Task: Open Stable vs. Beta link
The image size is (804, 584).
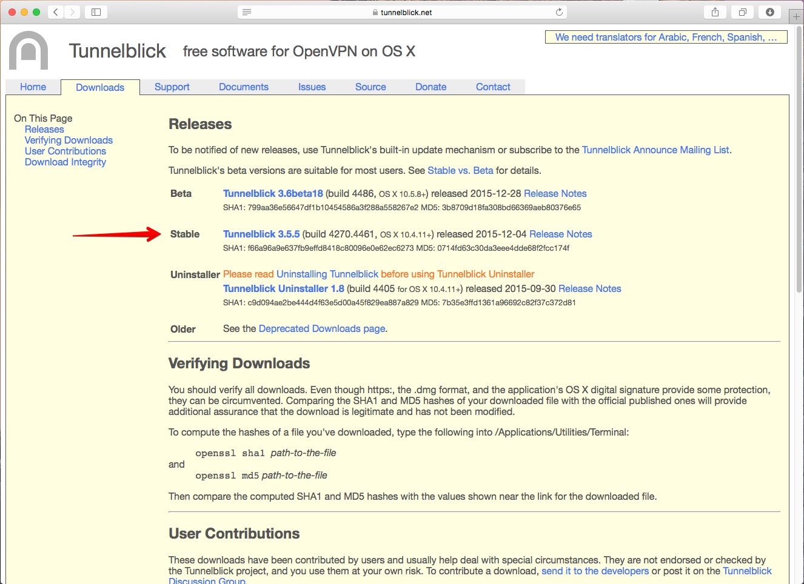Action: point(460,171)
